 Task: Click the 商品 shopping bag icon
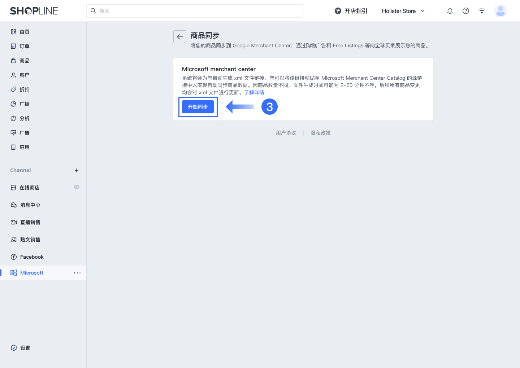click(13, 61)
